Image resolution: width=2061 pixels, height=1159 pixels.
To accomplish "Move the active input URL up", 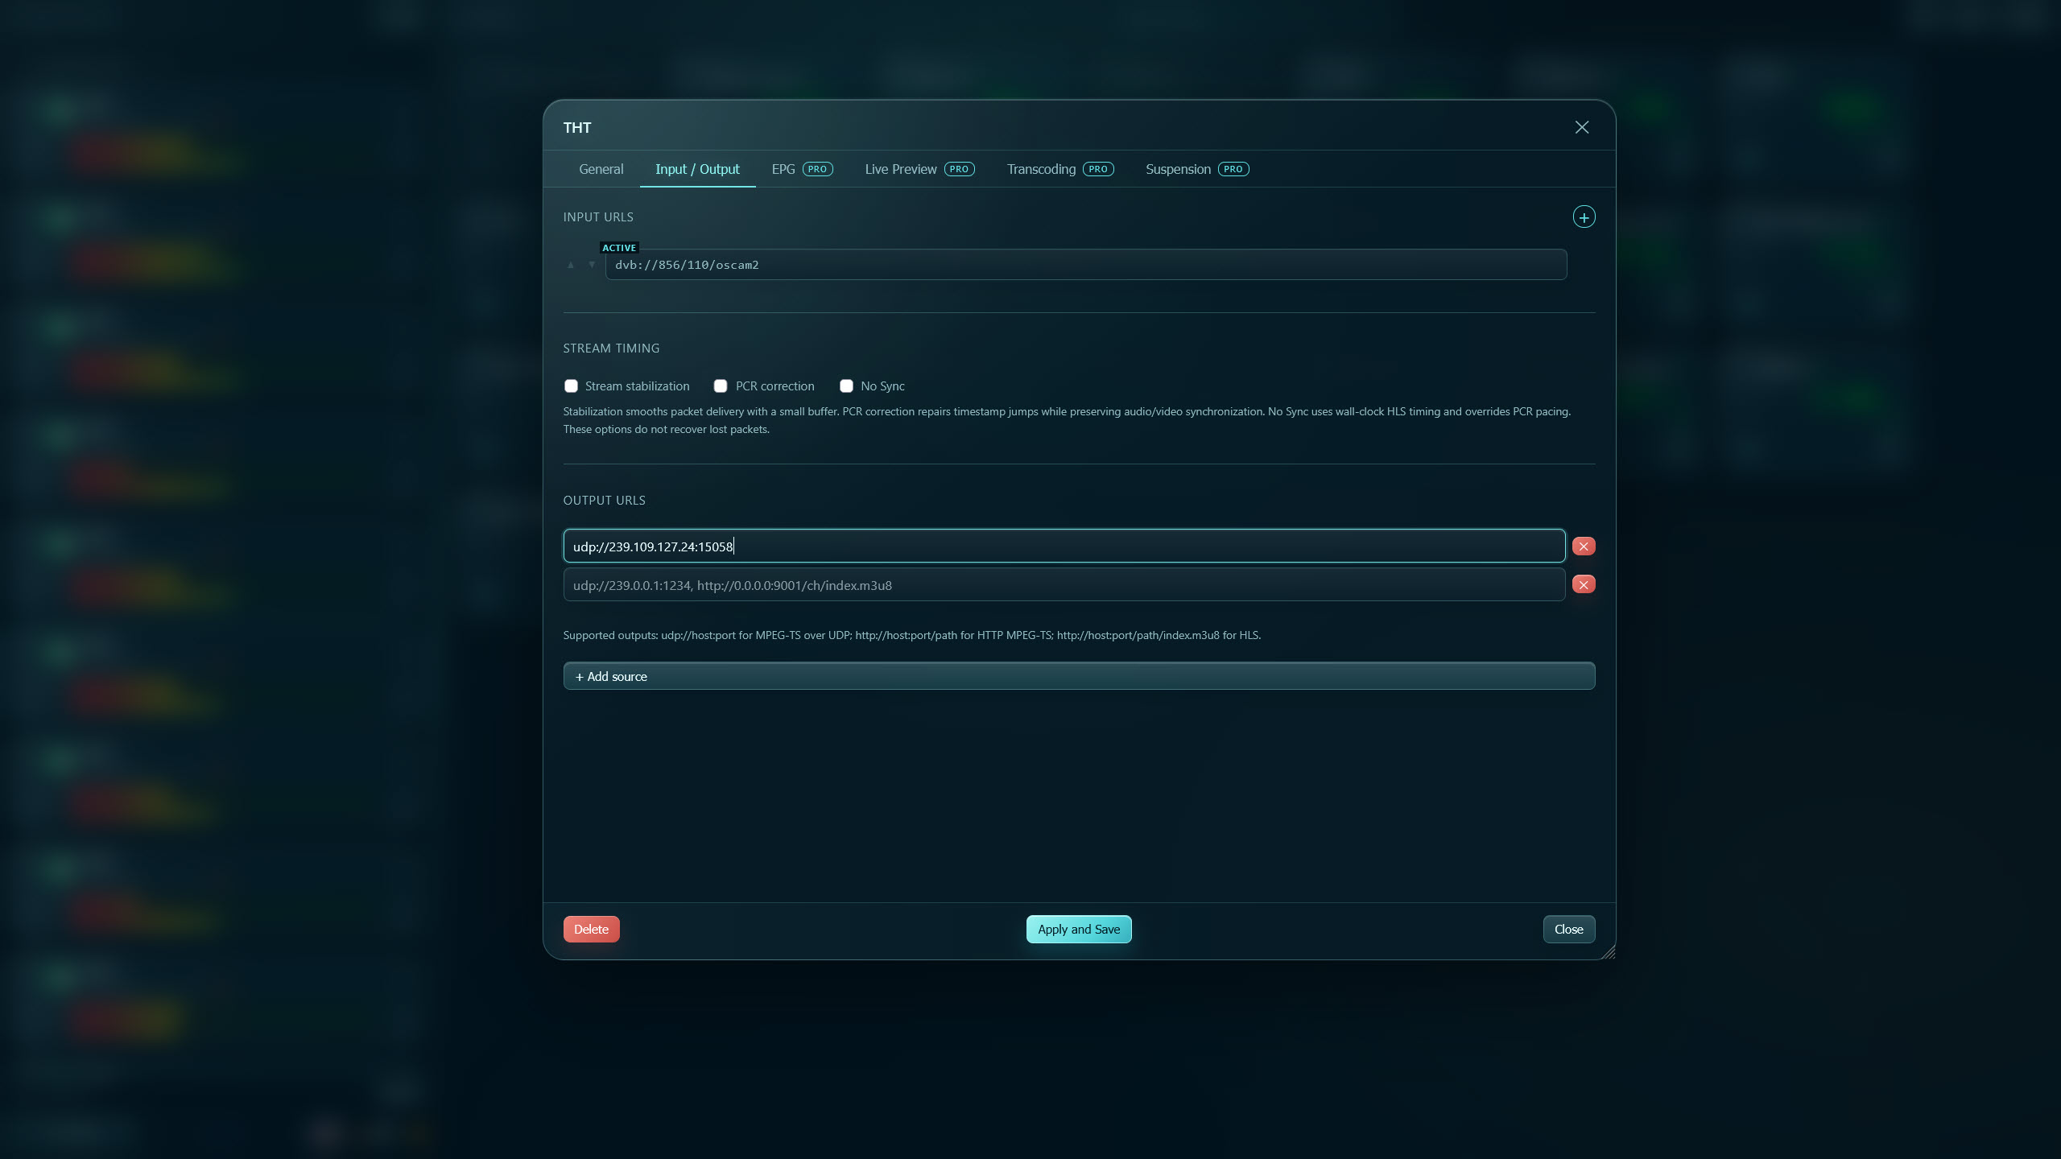I will pos(571,265).
